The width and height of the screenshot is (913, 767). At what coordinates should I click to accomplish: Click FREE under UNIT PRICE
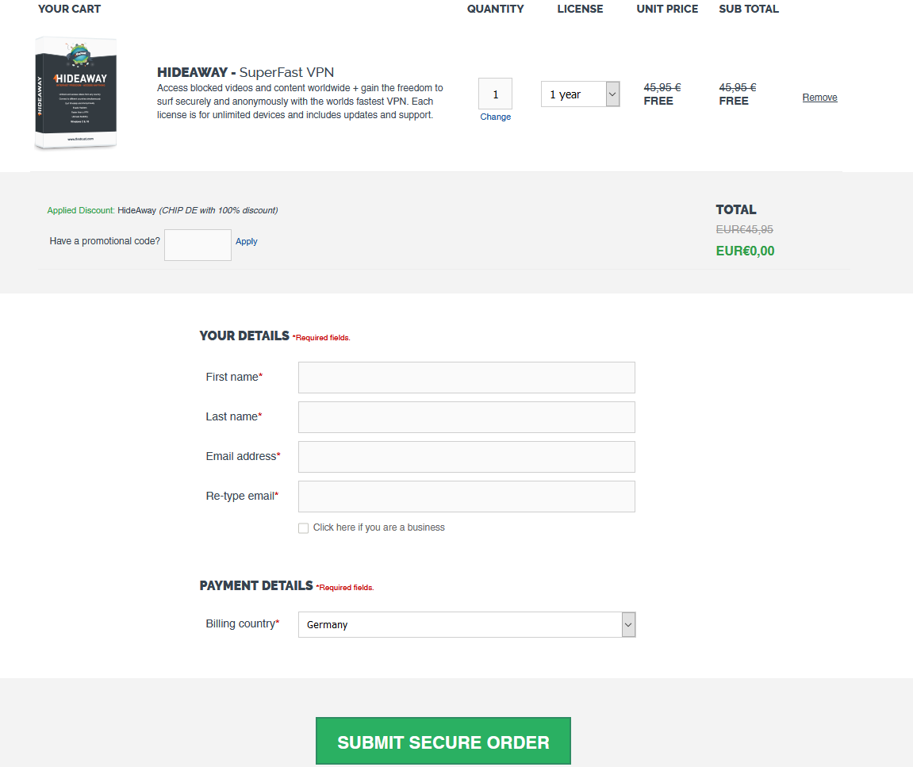coord(658,101)
